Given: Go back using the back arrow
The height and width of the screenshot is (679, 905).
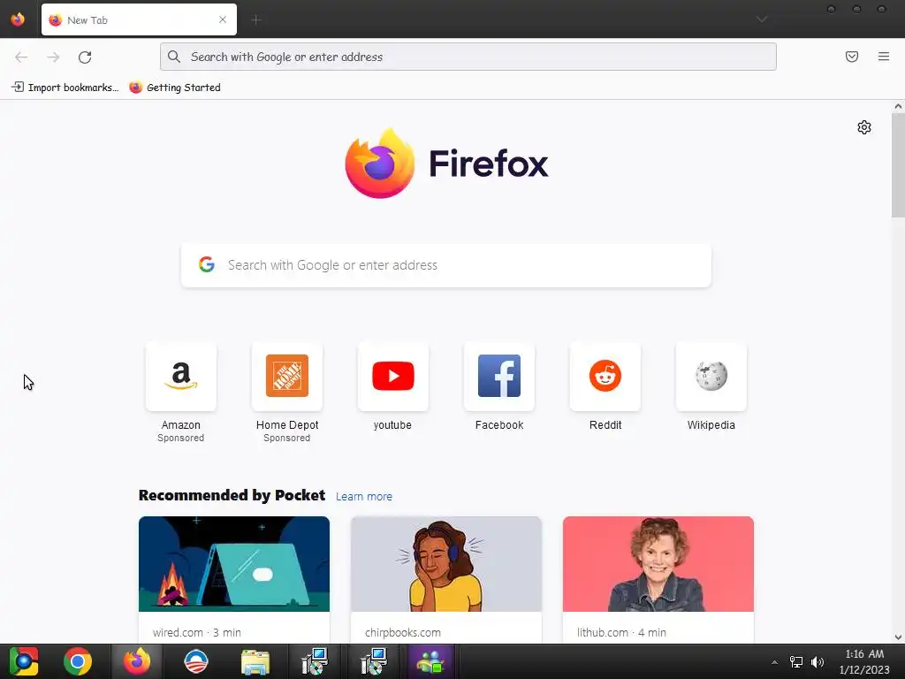Looking at the screenshot, I should (x=21, y=57).
